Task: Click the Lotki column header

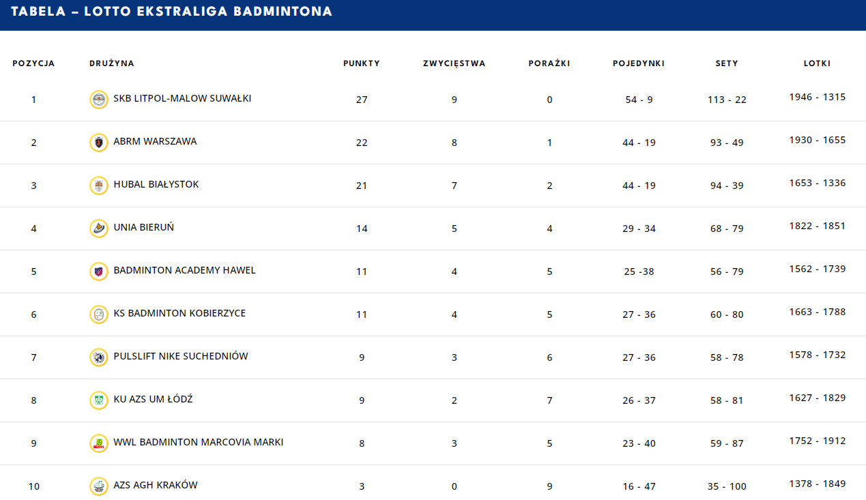Action: pos(817,63)
